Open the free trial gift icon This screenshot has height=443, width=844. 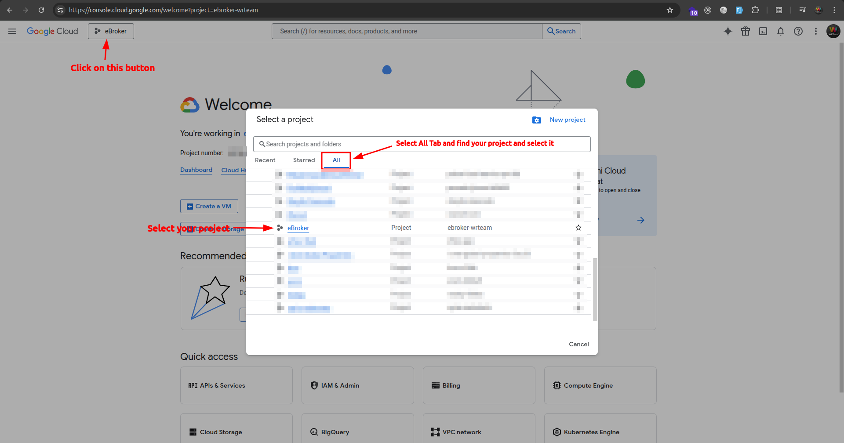tap(746, 31)
